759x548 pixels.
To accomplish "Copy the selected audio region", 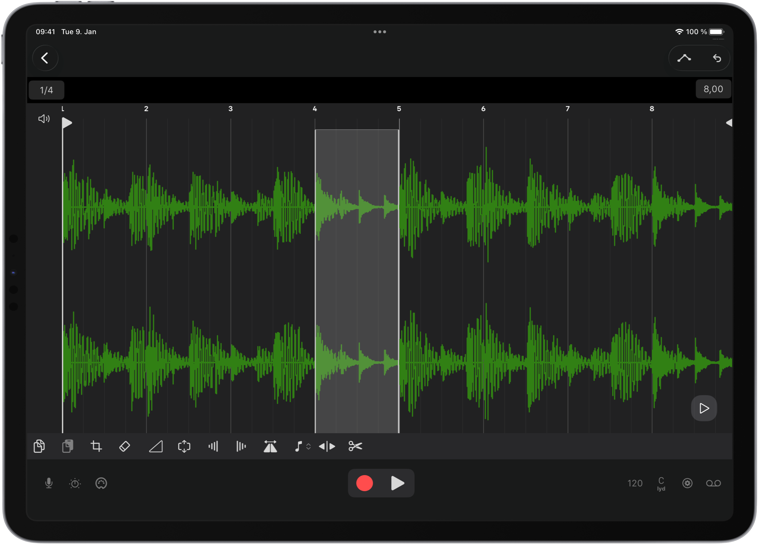I will 39,446.
